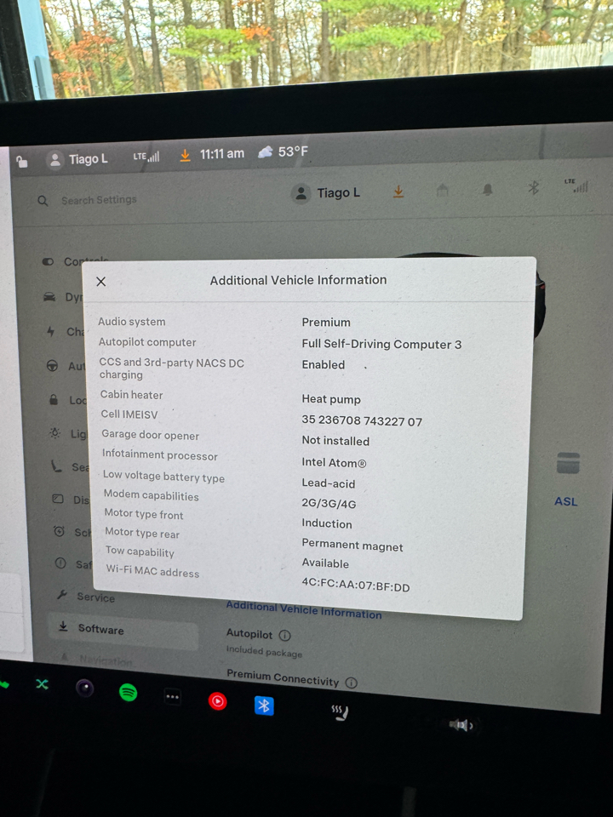Open the dashcam camera app icon
Viewport: 613px width, 817px height.
coord(84,688)
